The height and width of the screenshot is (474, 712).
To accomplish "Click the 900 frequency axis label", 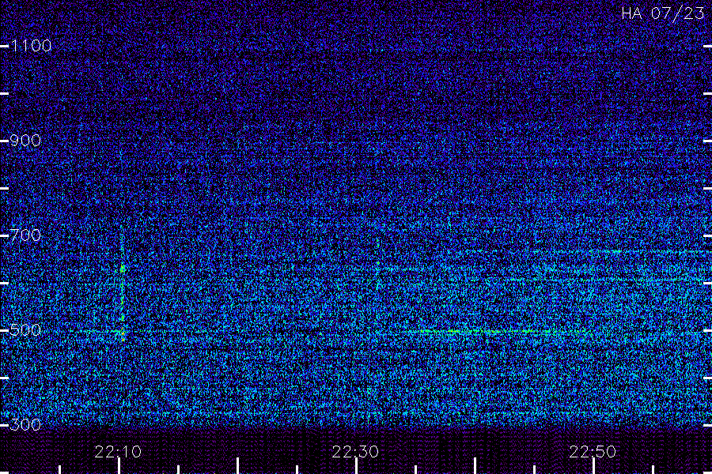I will point(25,141).
